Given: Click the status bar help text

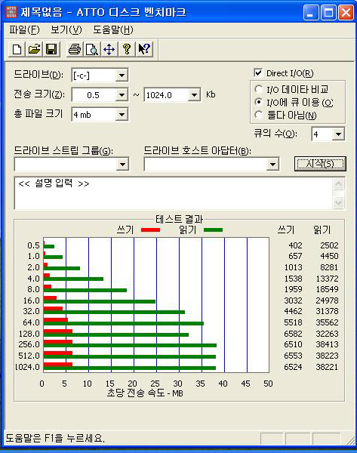Looking at the screenshot, I should point(55,438).
